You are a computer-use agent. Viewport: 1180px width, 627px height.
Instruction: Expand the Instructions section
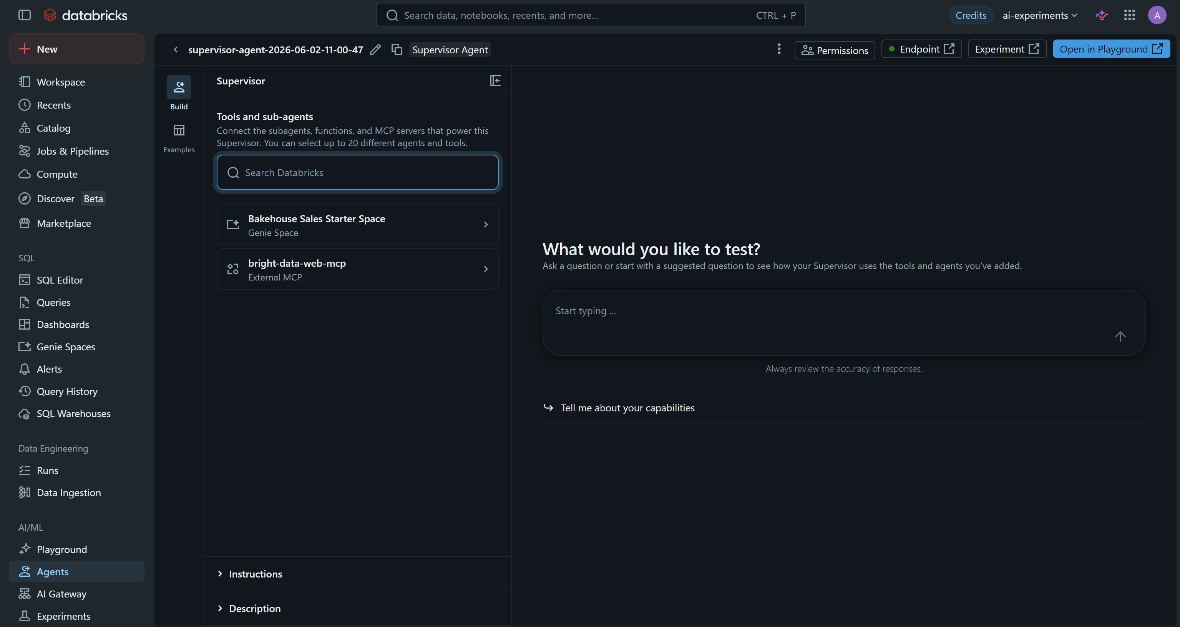357,574
